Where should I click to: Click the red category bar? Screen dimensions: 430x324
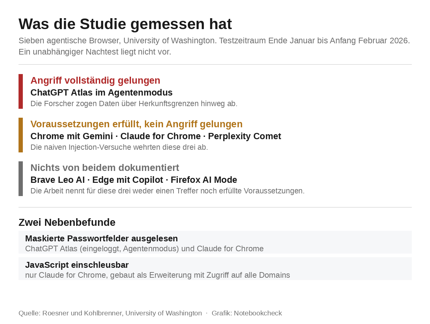(x=21, y=91)
